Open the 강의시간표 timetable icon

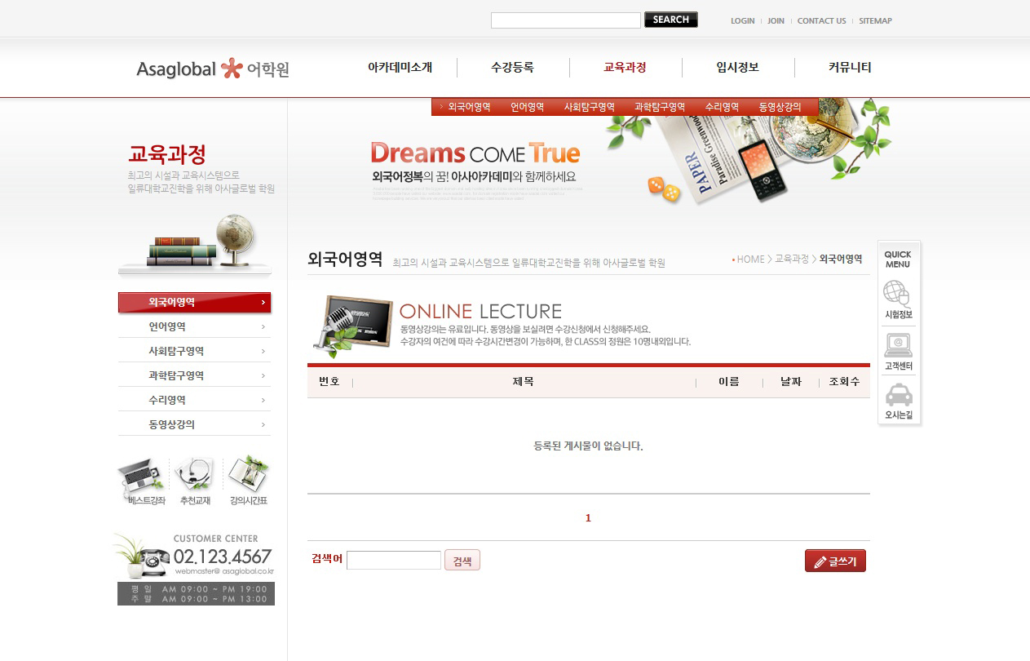click(x=248, y=477)
